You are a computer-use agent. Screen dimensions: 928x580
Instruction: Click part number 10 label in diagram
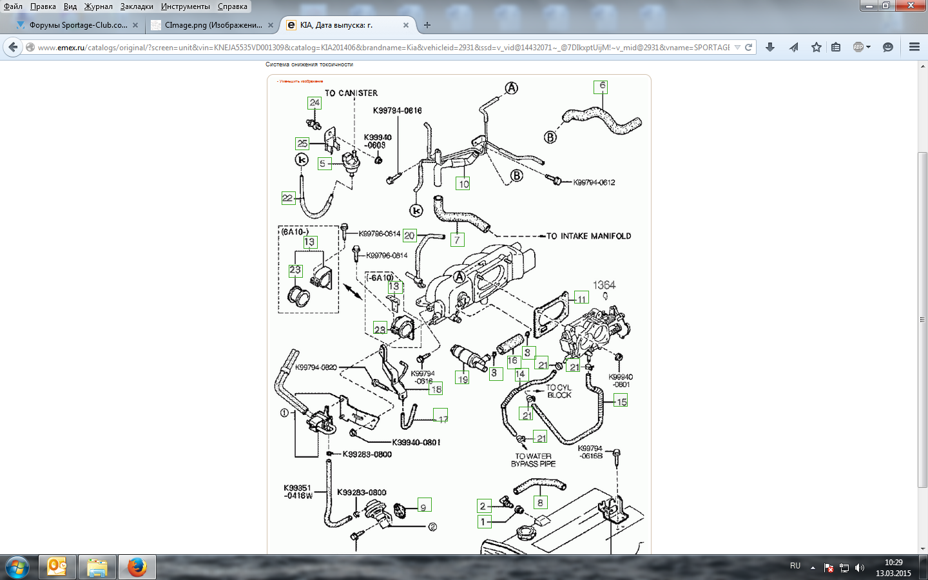[463, 184]
